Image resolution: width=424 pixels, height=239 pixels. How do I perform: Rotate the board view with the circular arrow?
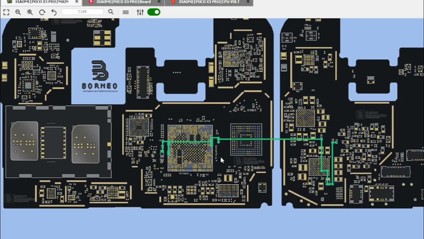pos(42,12)
